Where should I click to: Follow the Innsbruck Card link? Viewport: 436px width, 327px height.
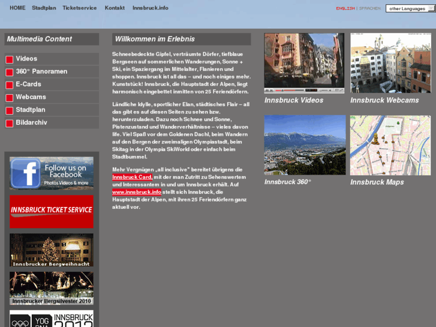pos(132,177)
